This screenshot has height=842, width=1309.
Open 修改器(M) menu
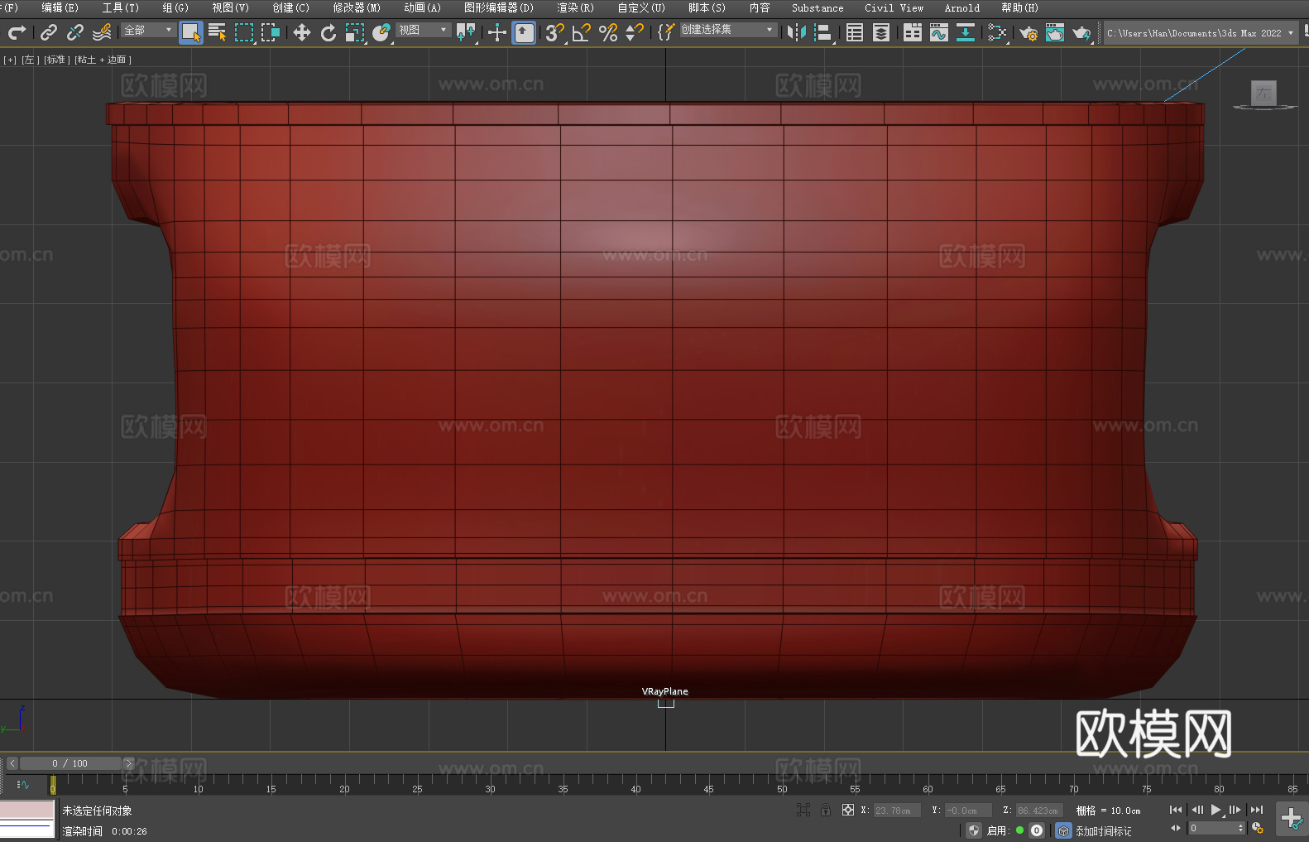pos(357,7)
